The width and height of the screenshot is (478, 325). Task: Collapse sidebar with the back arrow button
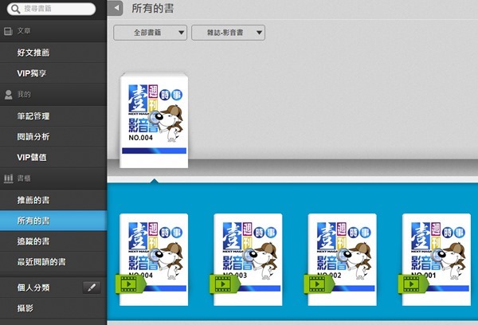pos(116,8)
